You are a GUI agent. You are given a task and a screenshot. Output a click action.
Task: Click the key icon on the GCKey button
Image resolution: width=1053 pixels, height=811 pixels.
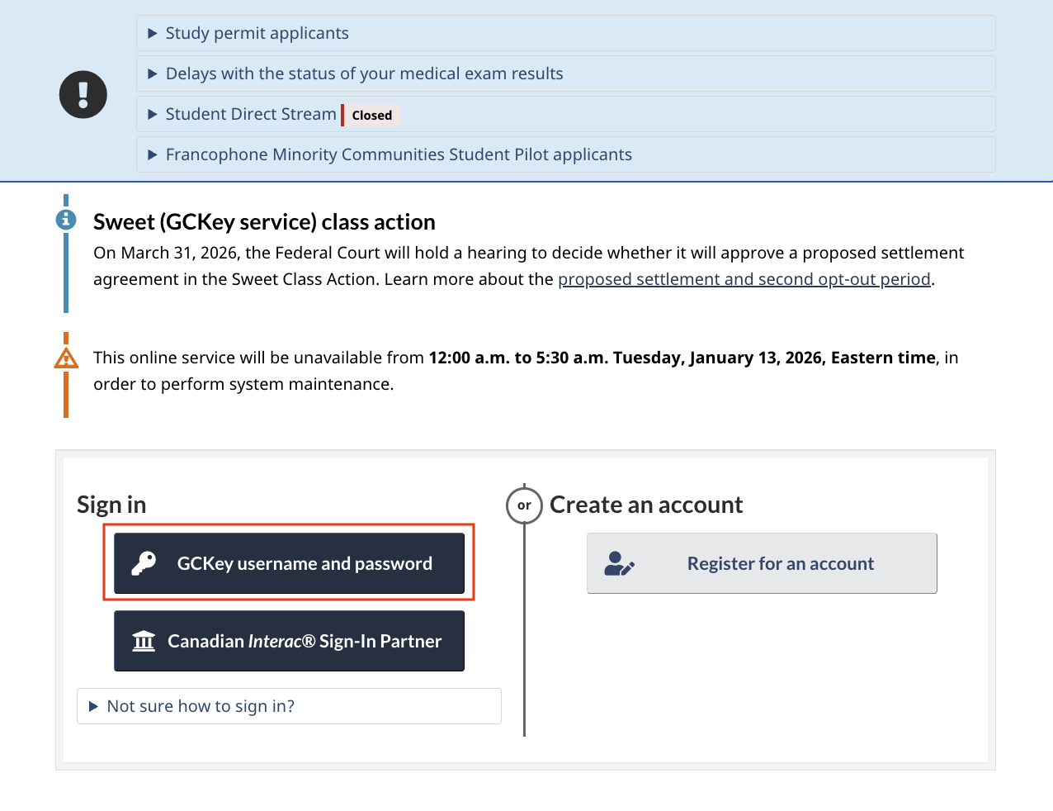pyautogui.click(x=144, y=563)
